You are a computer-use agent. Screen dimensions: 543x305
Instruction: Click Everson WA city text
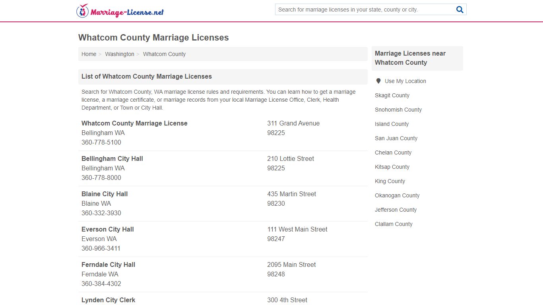coord(99,239)
